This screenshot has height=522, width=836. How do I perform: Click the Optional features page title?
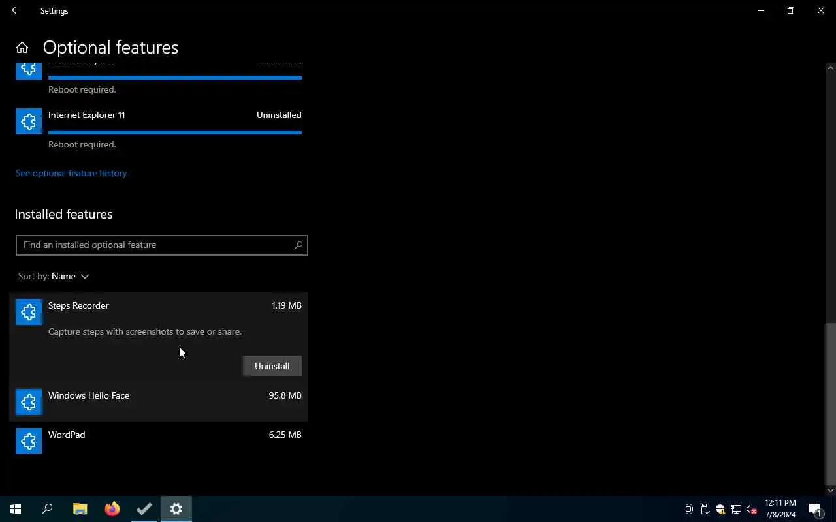(110, 47)
